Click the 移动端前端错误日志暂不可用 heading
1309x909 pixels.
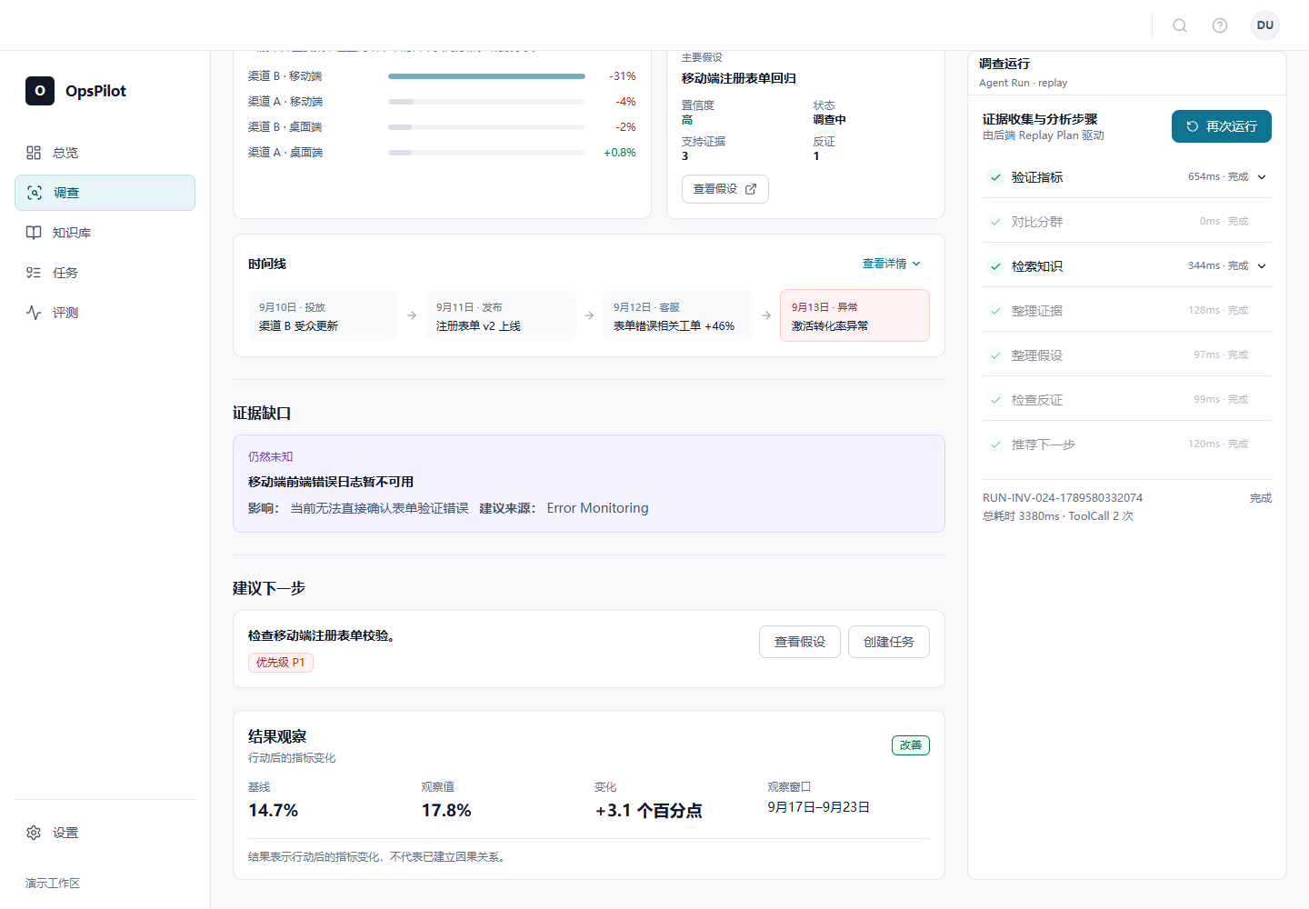pyautogui.click(x=331, y=482)
